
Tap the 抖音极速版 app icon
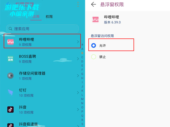pos(10,125)
